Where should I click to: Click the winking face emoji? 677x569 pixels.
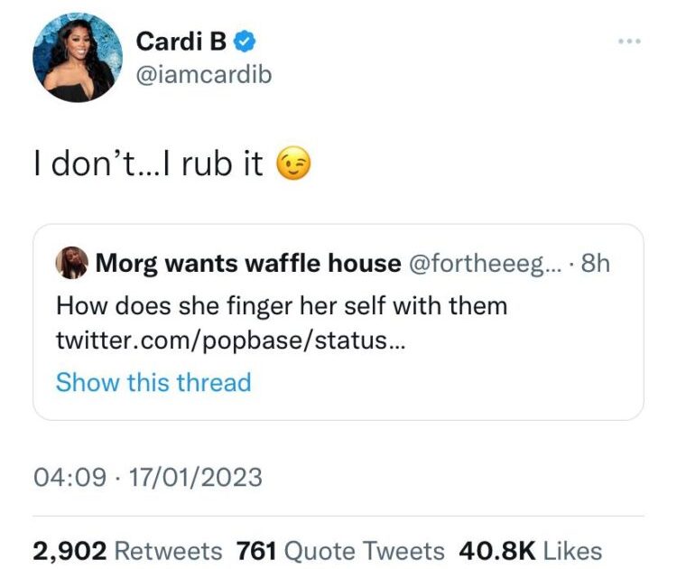click(289, 166)
